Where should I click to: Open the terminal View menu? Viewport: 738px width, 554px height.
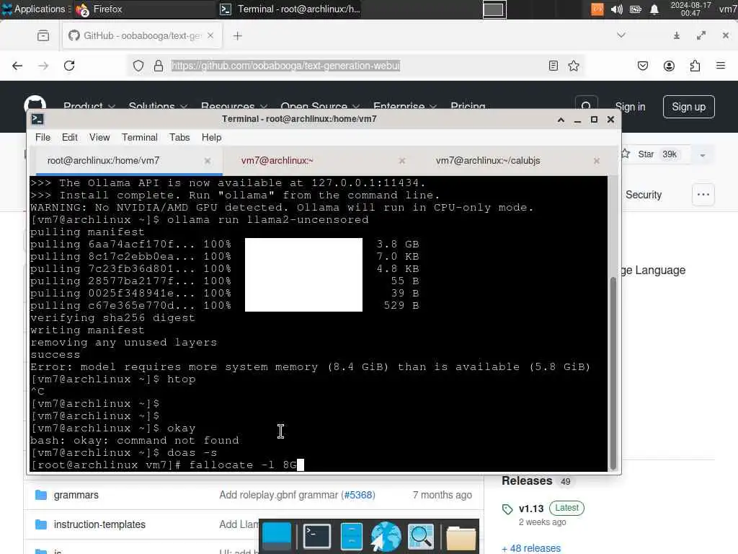[99, 137]
